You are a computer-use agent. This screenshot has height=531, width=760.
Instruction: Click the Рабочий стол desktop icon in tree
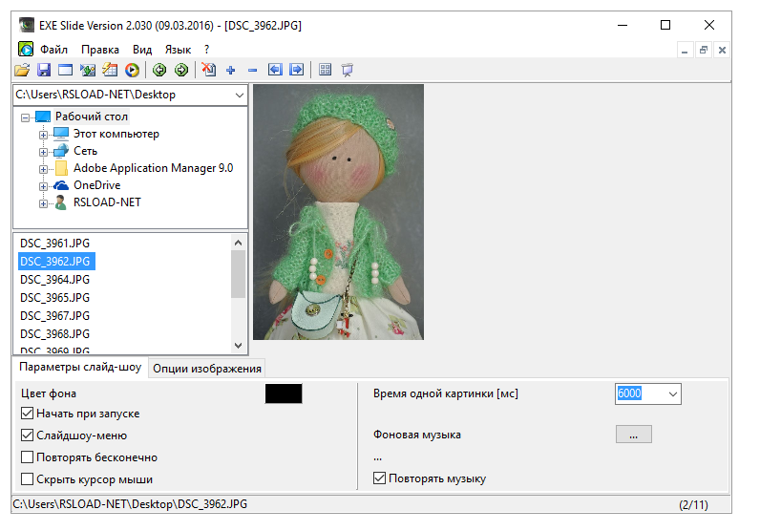43,117
